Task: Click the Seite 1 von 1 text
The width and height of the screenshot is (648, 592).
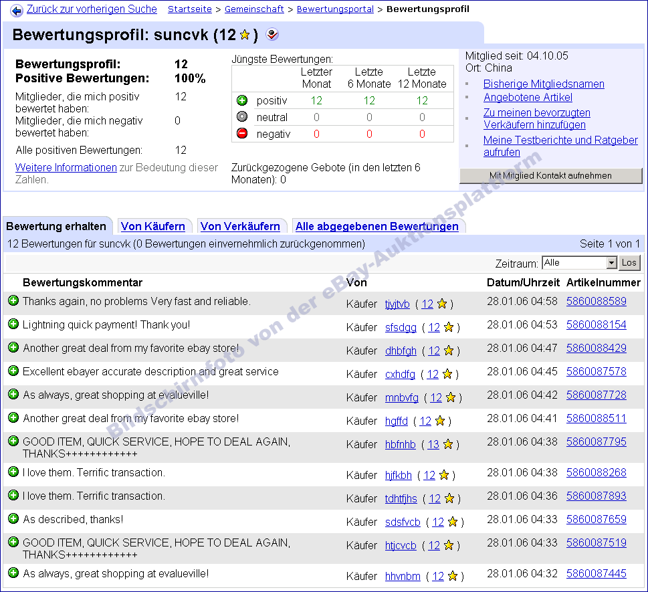Action: click(610, 244)
